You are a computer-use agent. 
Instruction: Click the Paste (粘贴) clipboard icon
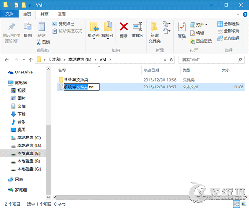coord(41,27)
